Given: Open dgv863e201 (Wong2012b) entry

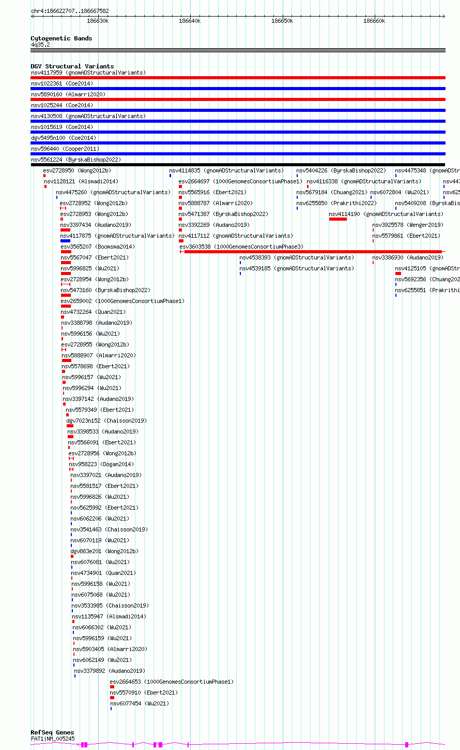Looking at the screenshot, I should tap(104, 551).
